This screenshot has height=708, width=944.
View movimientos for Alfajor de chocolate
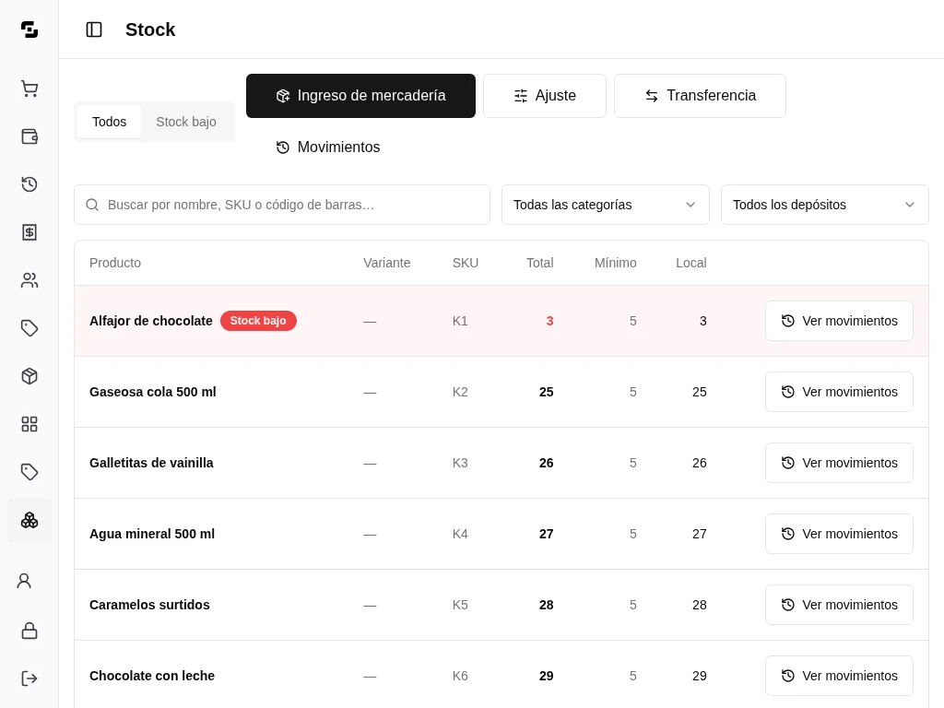(x=839, y=321)
